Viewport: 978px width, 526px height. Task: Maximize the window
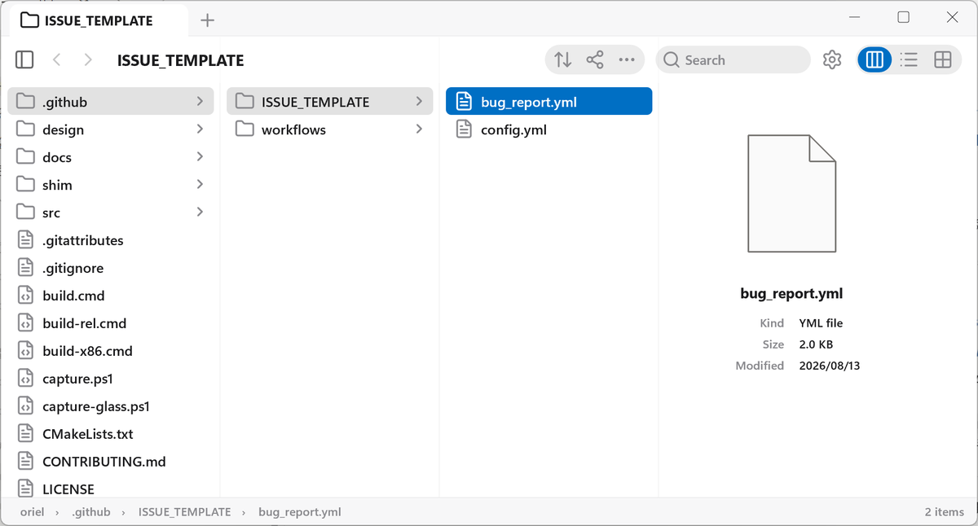[903, 17]
